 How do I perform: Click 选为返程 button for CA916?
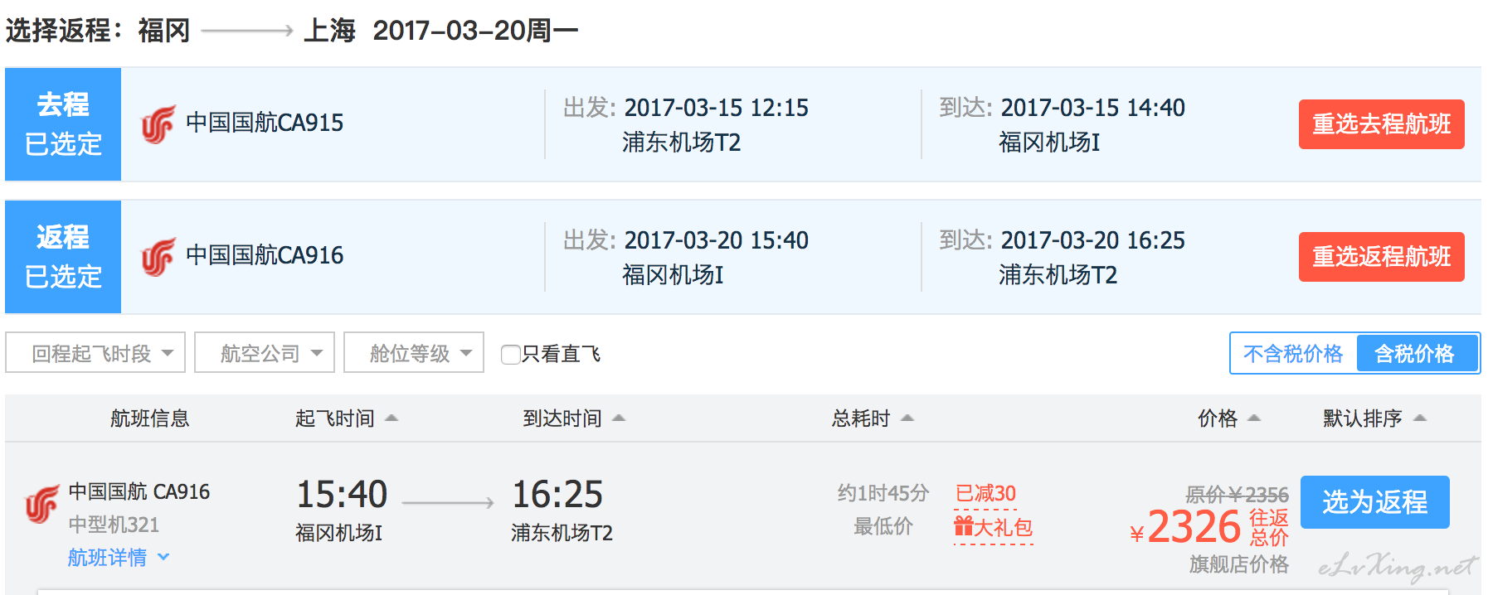coord(1375,502)
